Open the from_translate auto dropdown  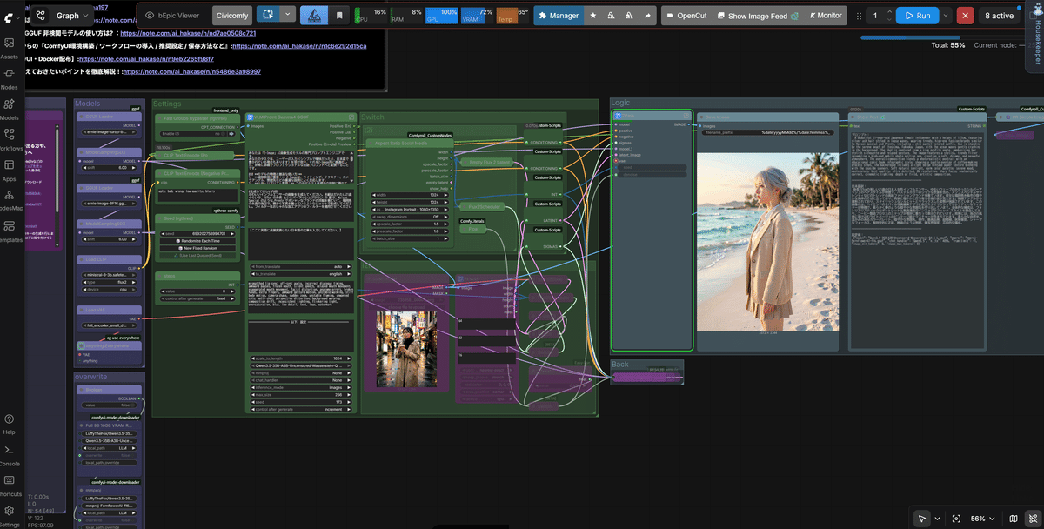click(301, 266)
